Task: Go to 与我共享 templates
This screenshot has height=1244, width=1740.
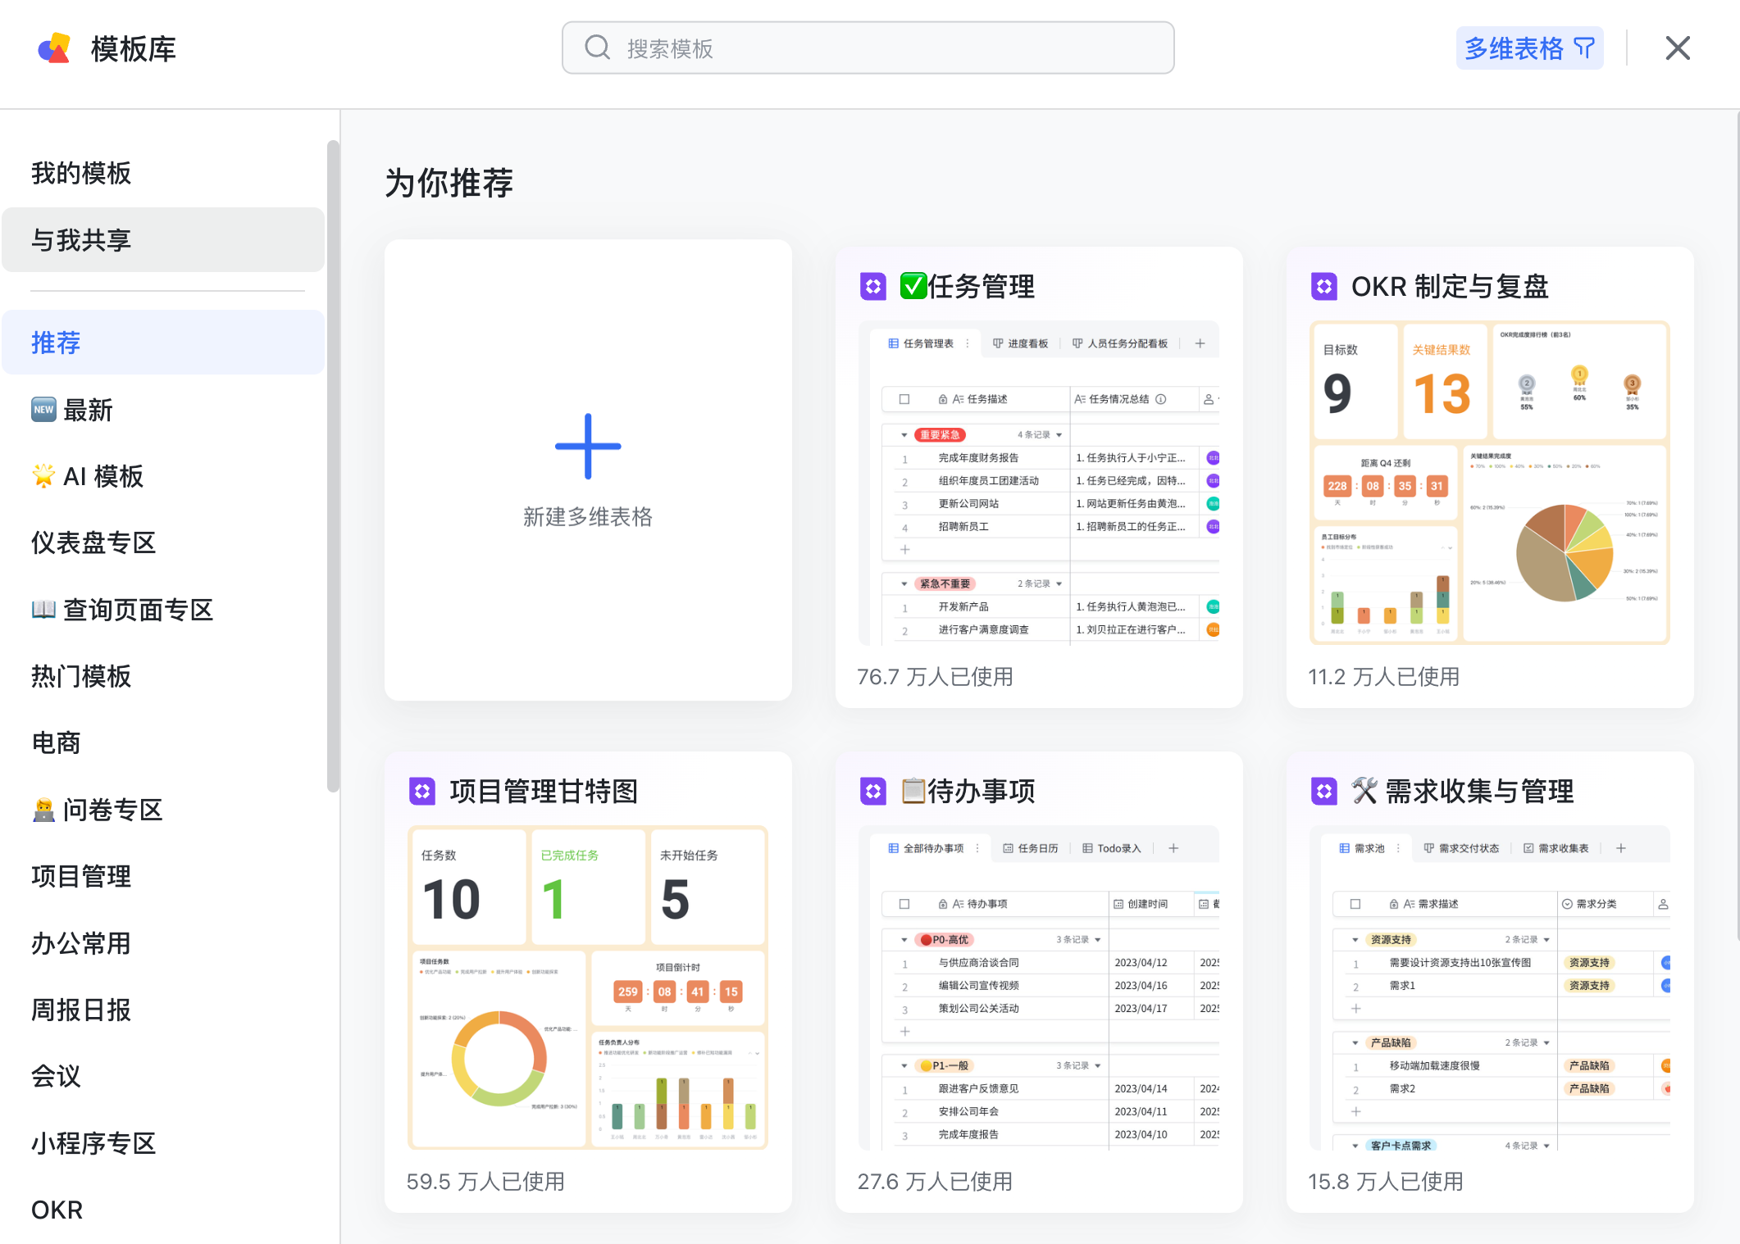Action: click(x=81, y=240)
